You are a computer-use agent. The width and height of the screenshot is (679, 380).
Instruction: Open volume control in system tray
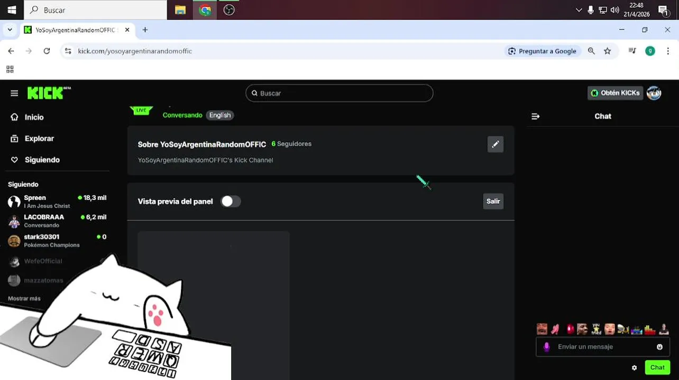614,10
